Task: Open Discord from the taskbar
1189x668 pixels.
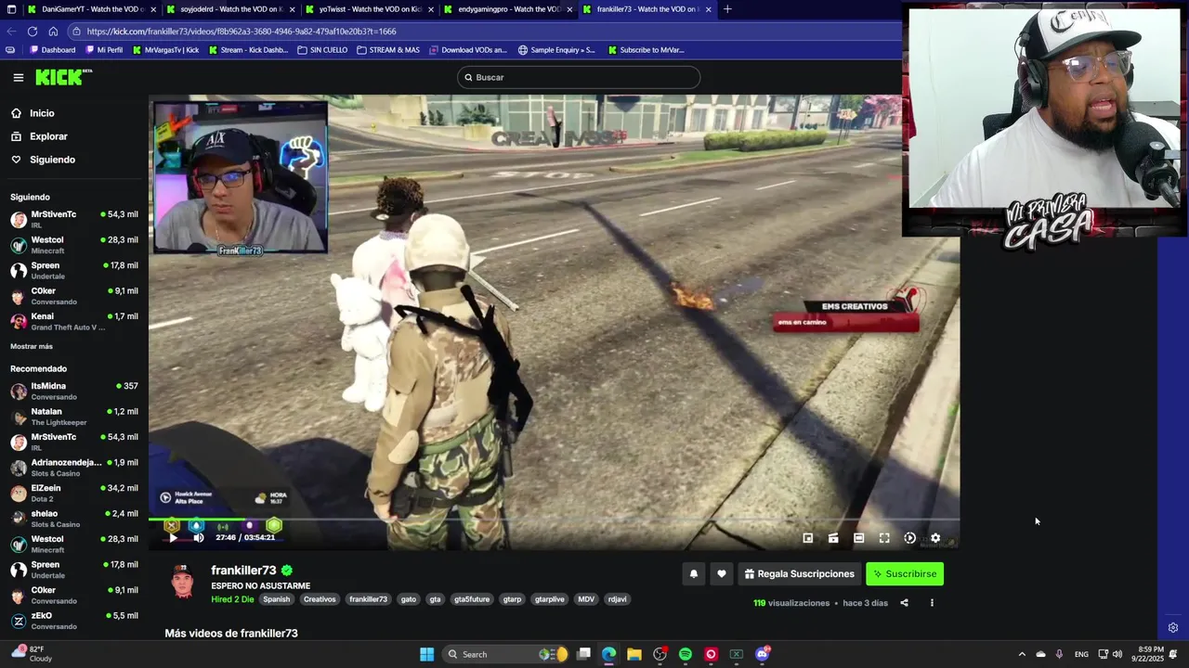Action: coord(763,654)
